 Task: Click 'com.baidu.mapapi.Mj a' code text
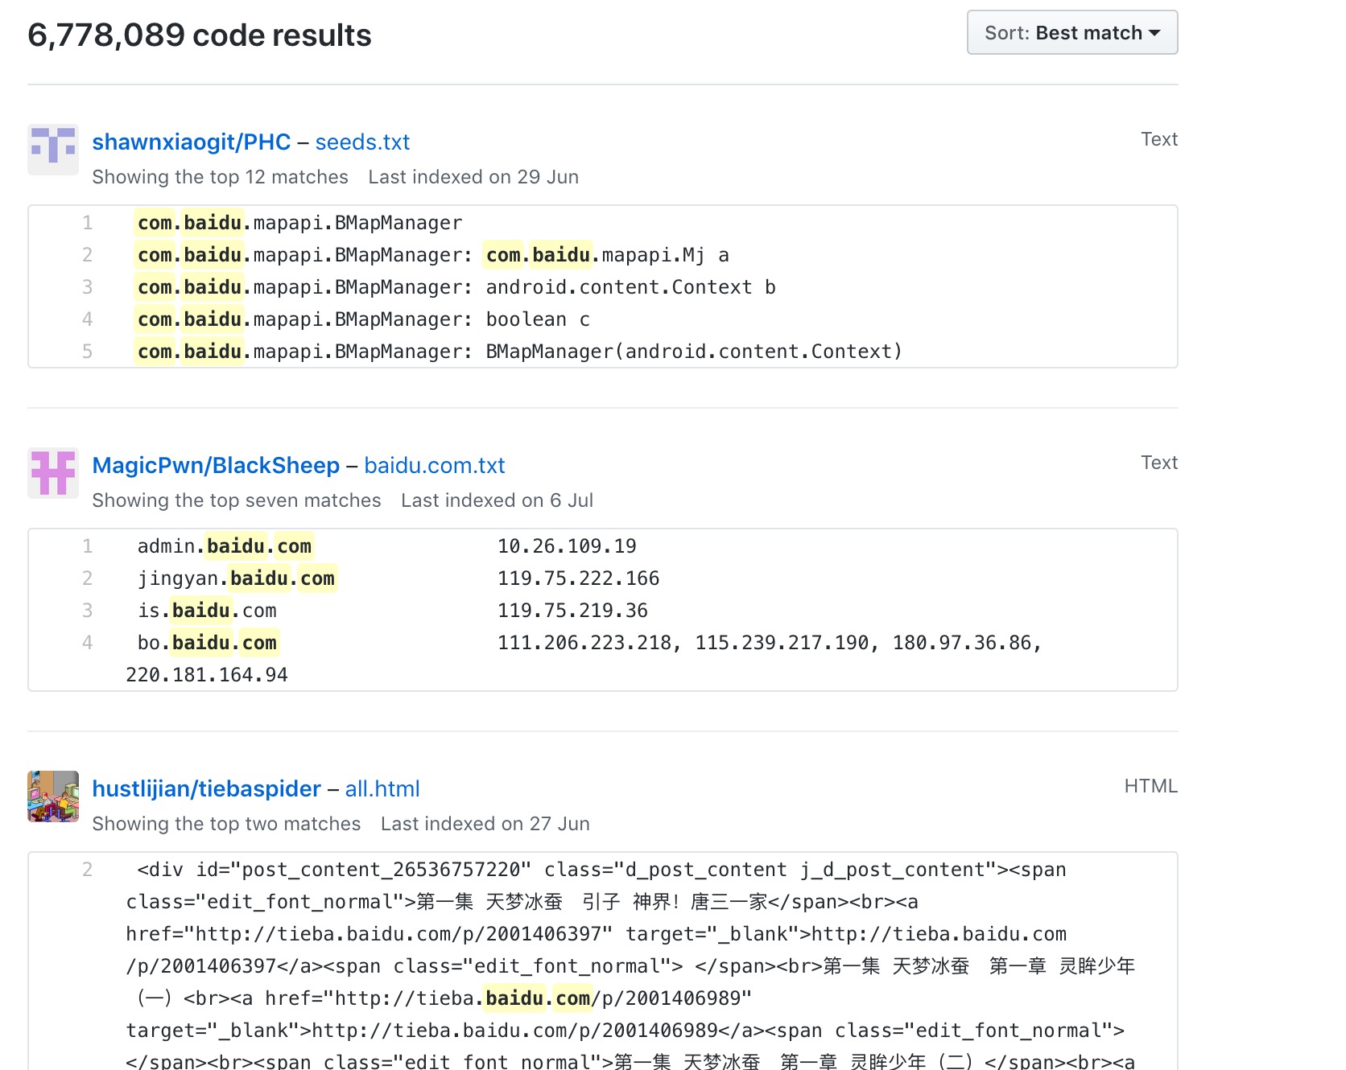(x=608, y=255)
